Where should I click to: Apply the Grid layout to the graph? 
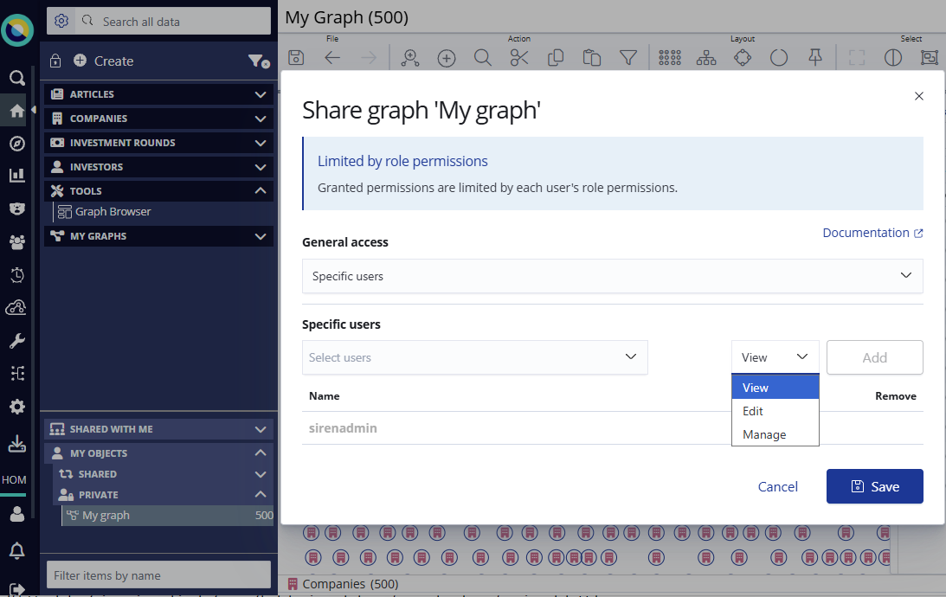669,57
